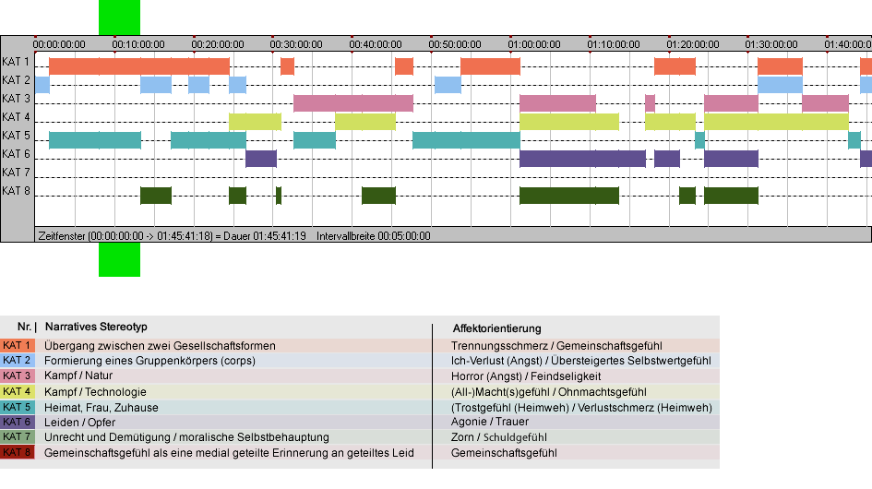Select the KAT 6 row label in timeline

tap(16, 153)
